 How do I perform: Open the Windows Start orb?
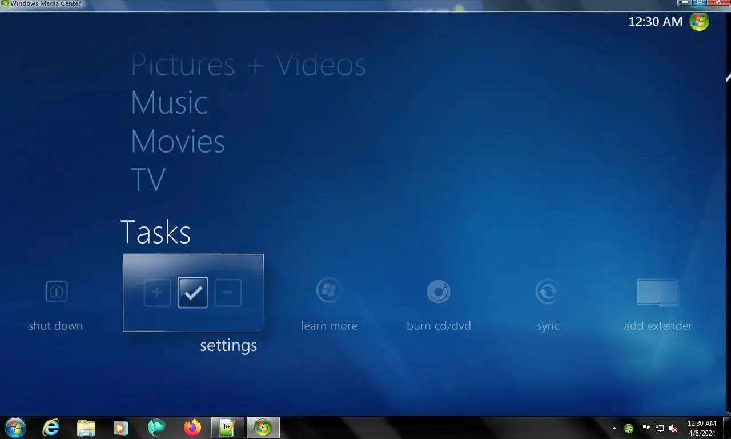coord(15,428)
